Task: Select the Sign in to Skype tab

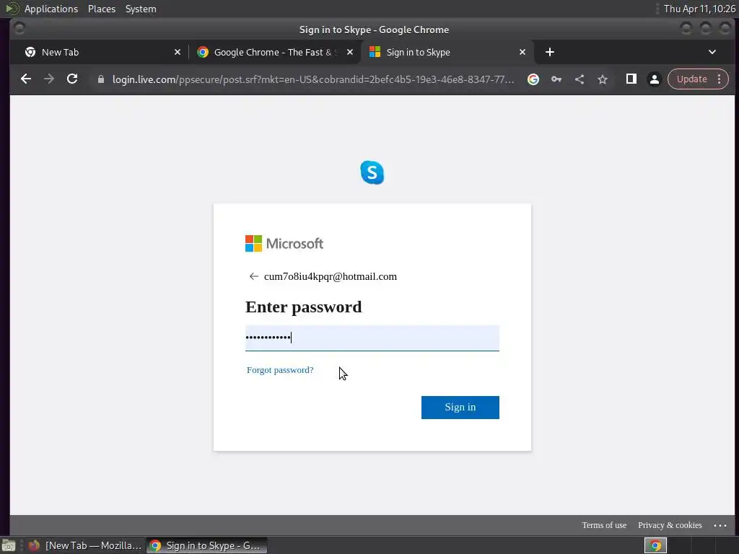Action: tap(447, 52)
